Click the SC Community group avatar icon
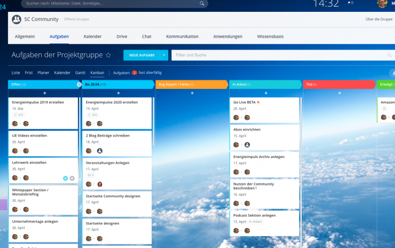The image size is (395, 248). click(x=16, y=19)
